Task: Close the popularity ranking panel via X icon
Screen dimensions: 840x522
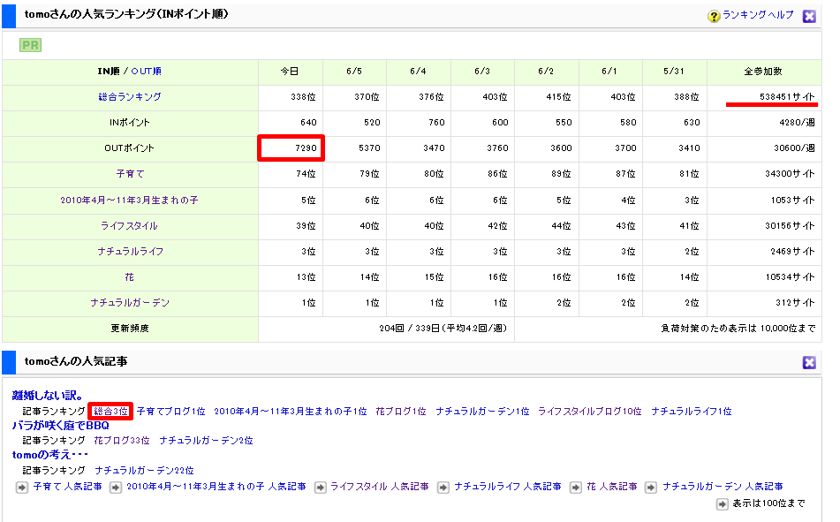Action: pos(809,16)
